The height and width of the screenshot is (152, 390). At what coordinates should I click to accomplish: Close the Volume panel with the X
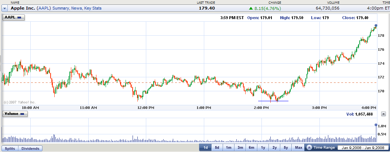tap(383, 114)
